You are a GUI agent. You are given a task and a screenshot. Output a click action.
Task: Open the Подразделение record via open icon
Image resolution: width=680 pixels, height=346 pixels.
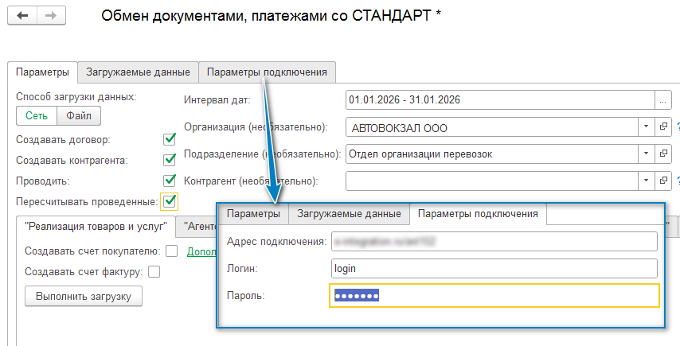662,154
